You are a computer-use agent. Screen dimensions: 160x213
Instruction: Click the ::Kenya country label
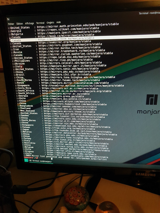pyautogui.click(x=19, y=83)
